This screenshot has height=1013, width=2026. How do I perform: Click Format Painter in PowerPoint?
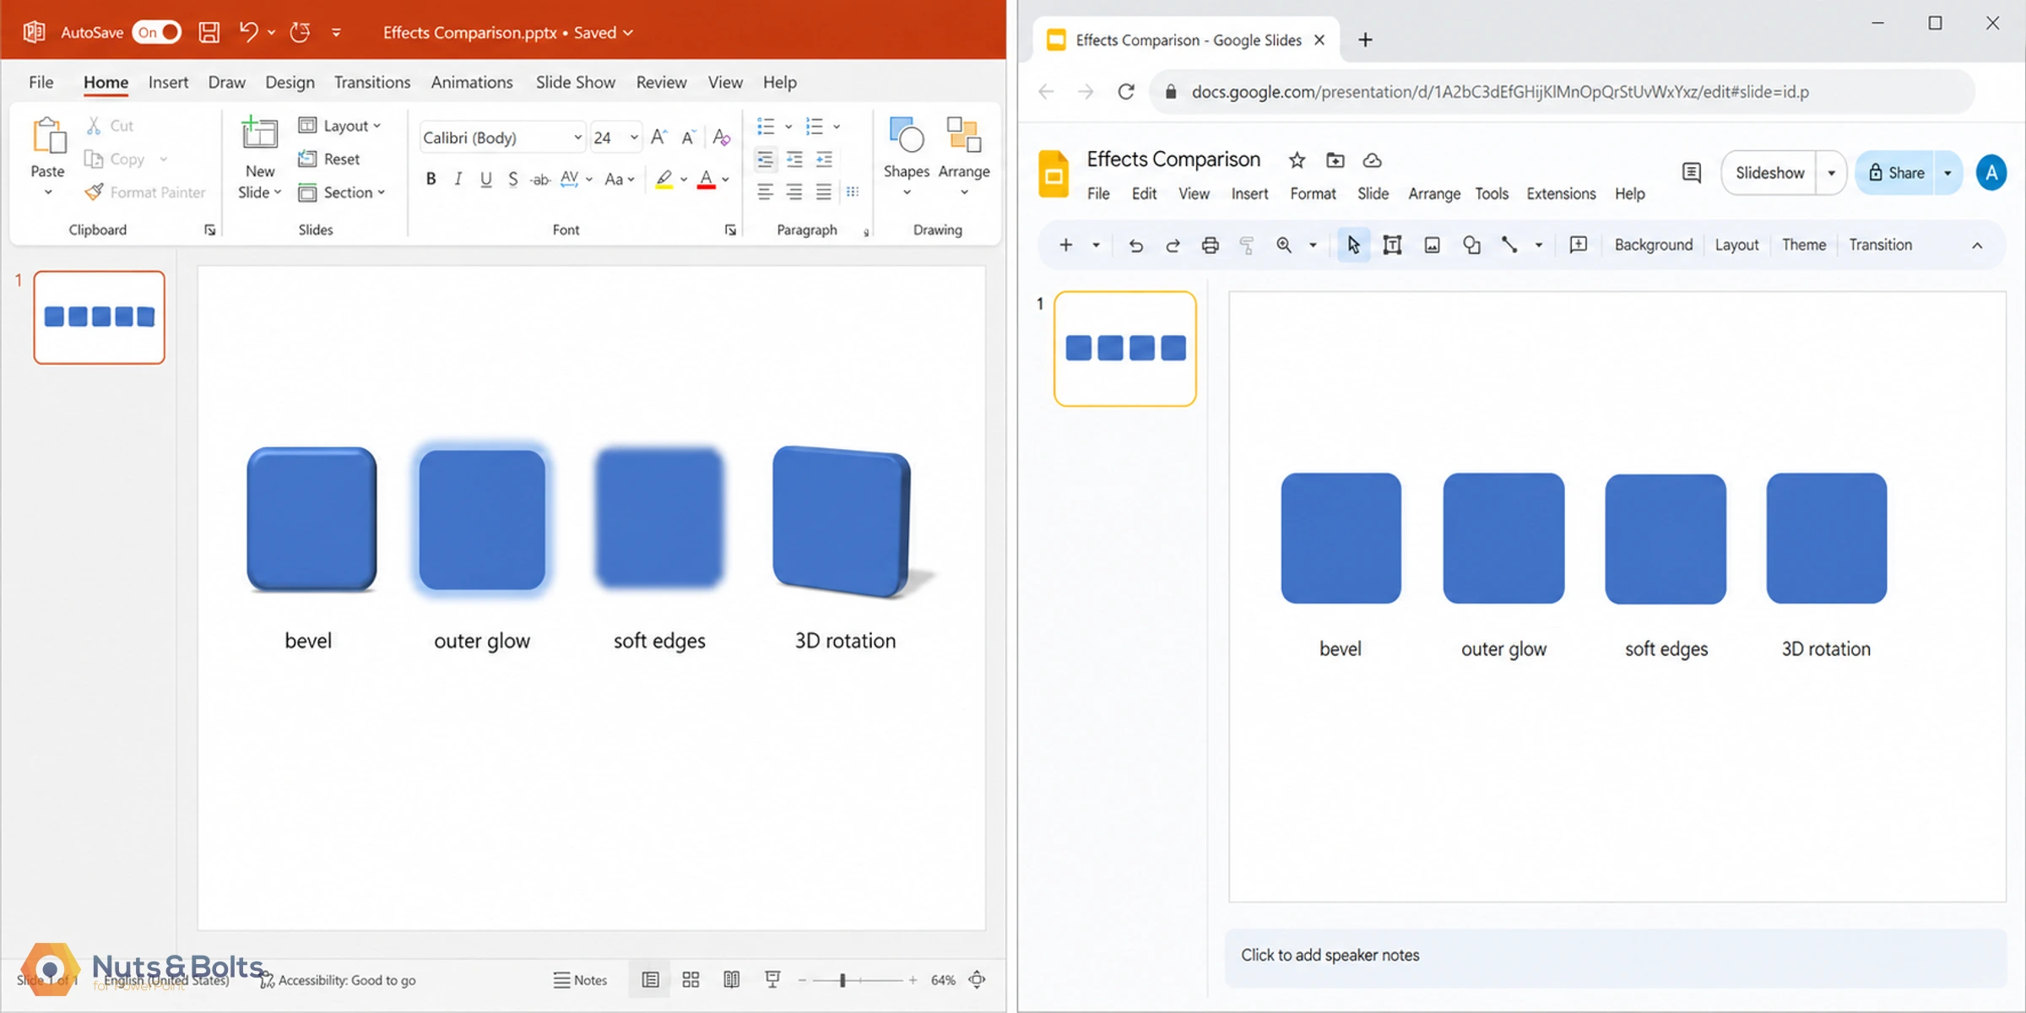point(145,192)
